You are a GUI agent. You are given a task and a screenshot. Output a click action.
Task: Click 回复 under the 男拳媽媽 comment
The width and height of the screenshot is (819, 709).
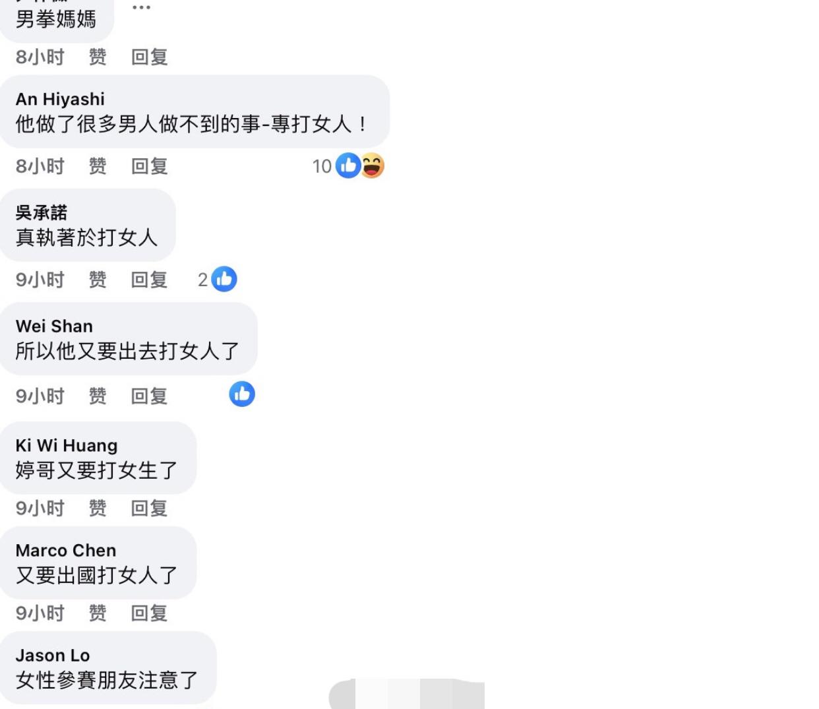[149, 57]
